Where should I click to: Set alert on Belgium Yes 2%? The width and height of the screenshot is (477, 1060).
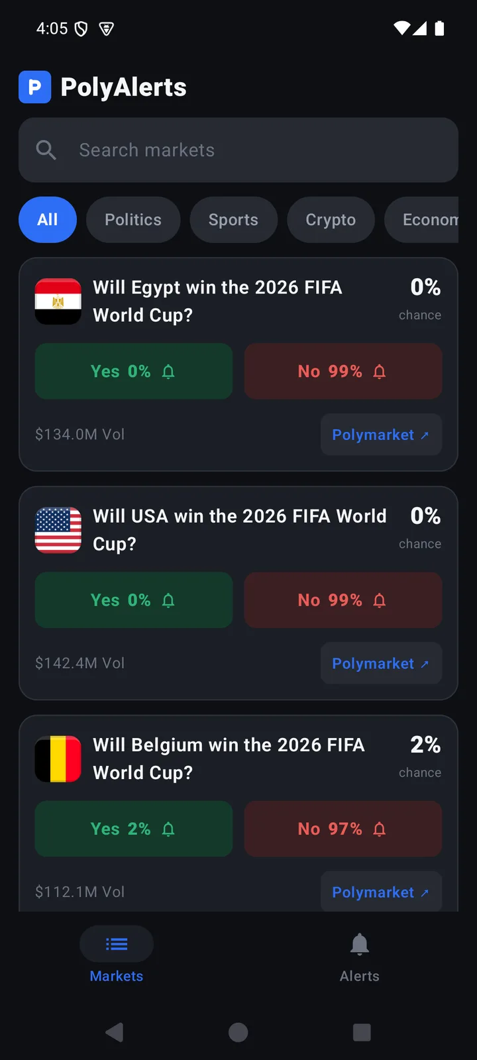click(x=134, y=829)
